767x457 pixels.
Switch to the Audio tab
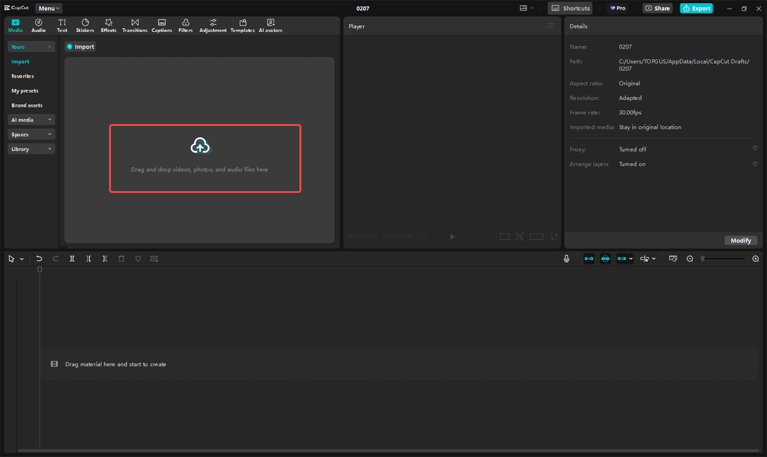coord(38,26)
